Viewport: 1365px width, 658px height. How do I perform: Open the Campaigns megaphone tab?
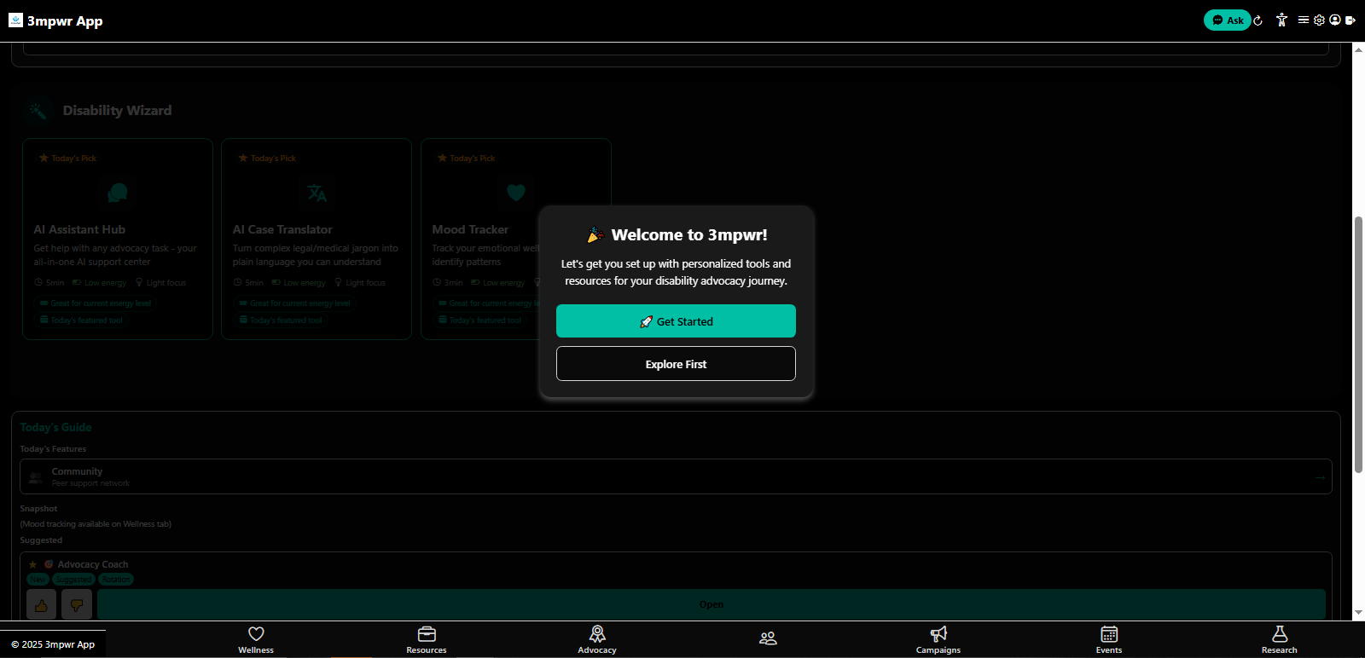coord(938,640)
